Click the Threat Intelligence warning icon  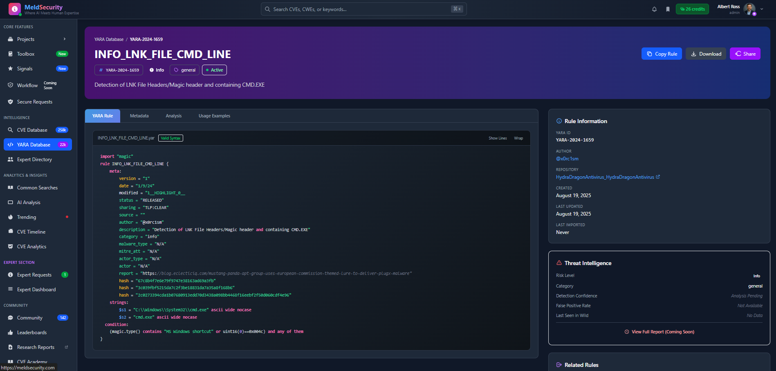pyautogui.click(x=559, y=263)
